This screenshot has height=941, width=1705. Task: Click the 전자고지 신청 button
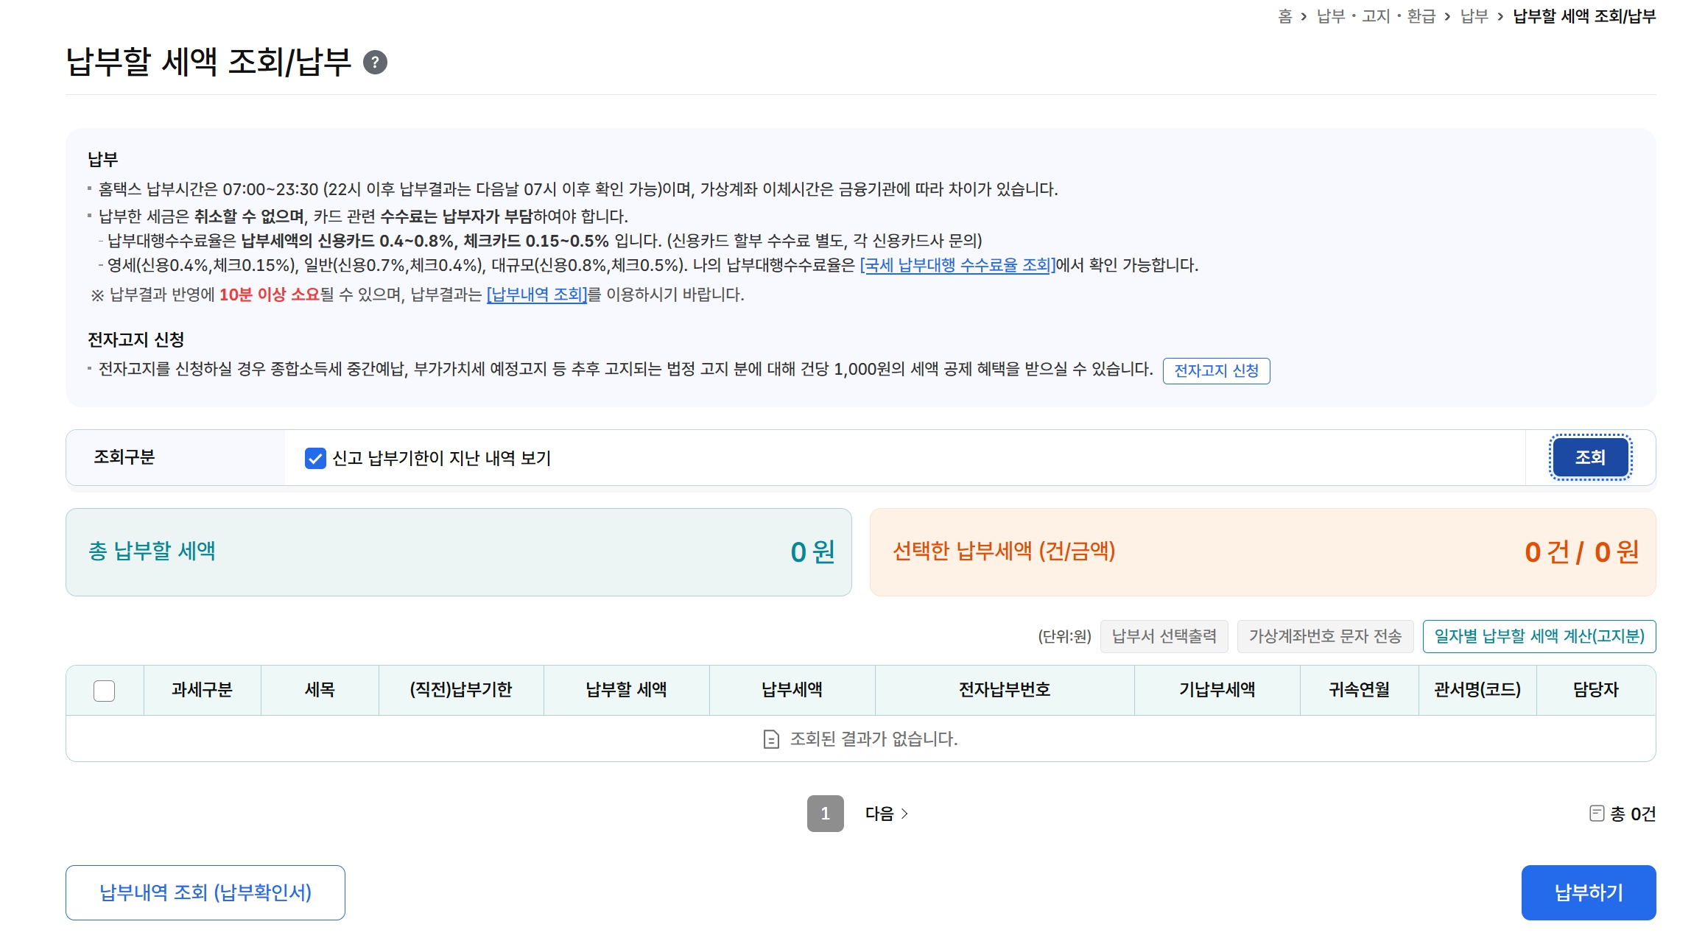click(1216, 370)
